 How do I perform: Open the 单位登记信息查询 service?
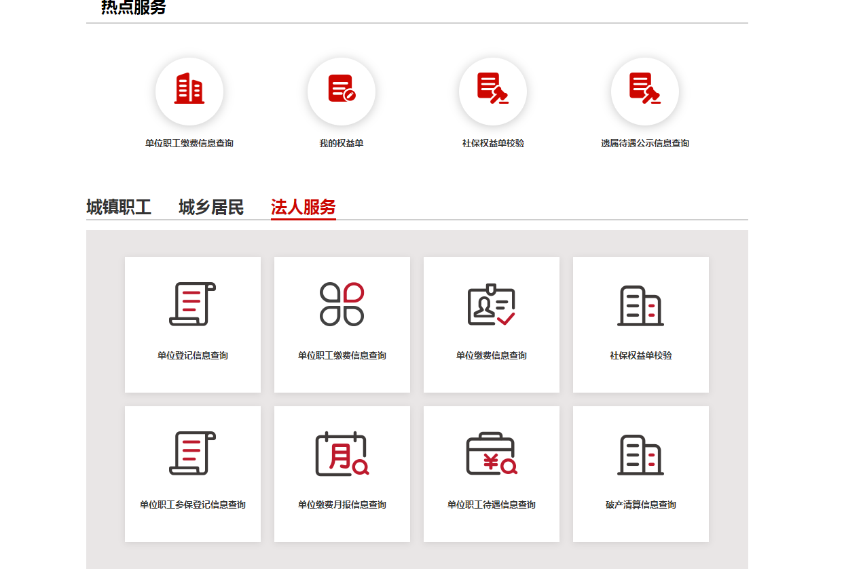coord(192,324)
